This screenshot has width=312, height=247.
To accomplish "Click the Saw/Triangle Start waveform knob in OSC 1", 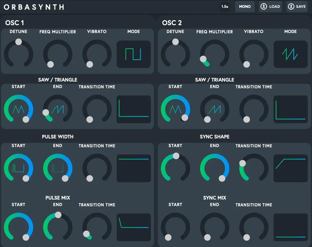I will (x=19, y=109).
